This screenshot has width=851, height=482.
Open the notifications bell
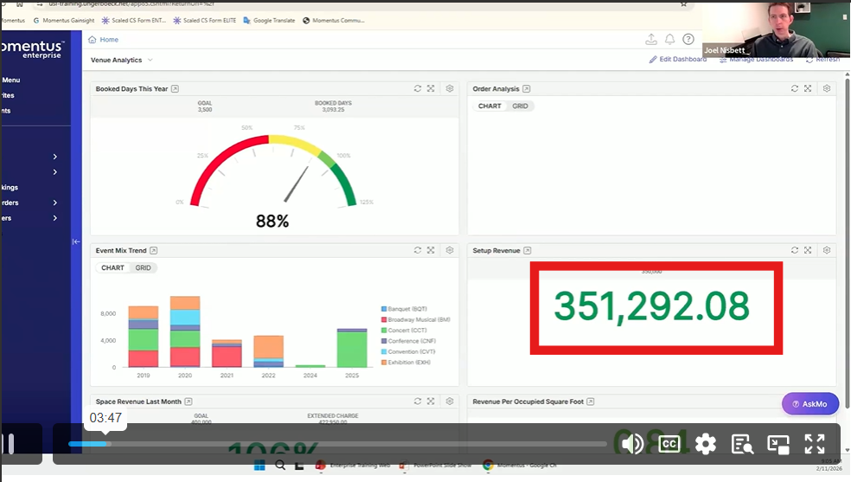point(669,39)
